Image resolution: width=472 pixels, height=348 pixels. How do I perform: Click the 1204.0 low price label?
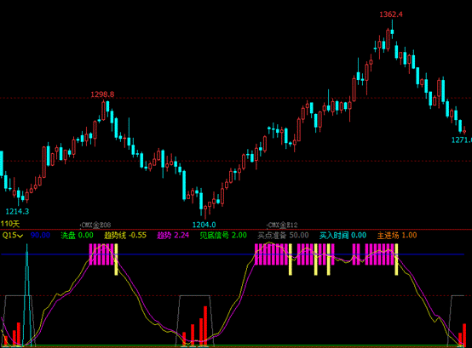pyautogui.click(x=204, y=225)
